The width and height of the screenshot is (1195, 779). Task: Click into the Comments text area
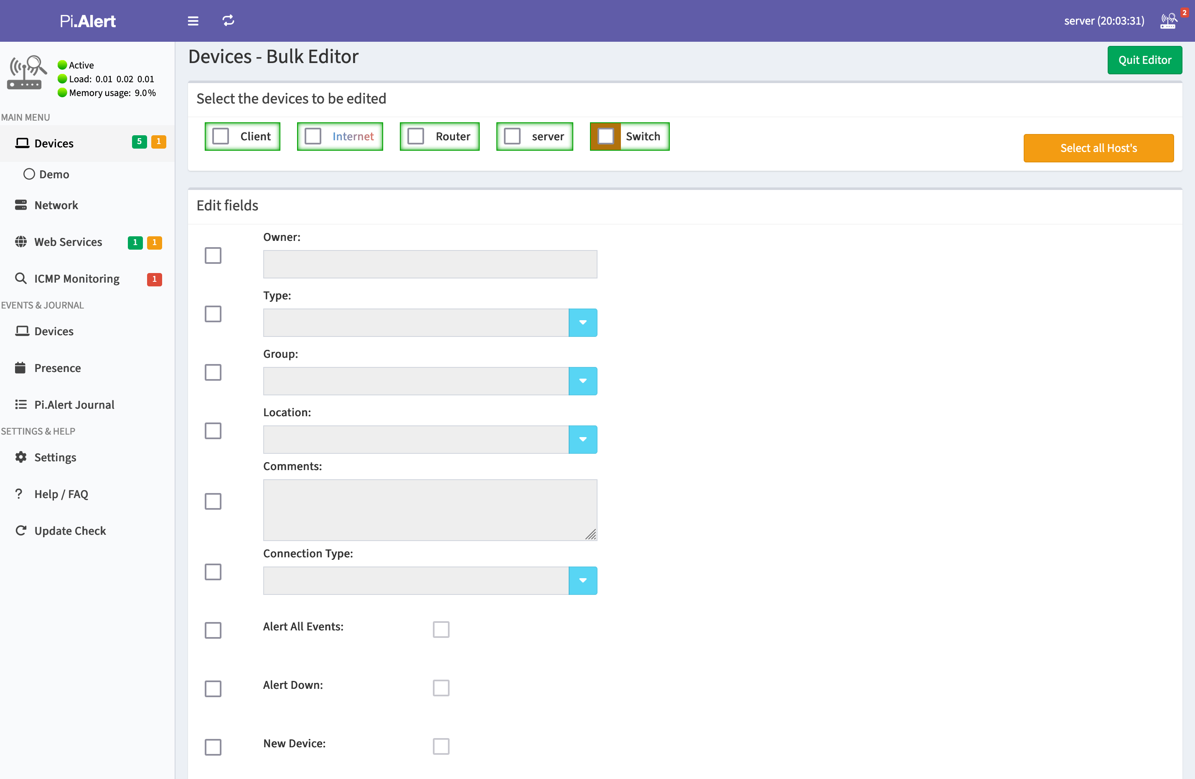coord(430,510)
